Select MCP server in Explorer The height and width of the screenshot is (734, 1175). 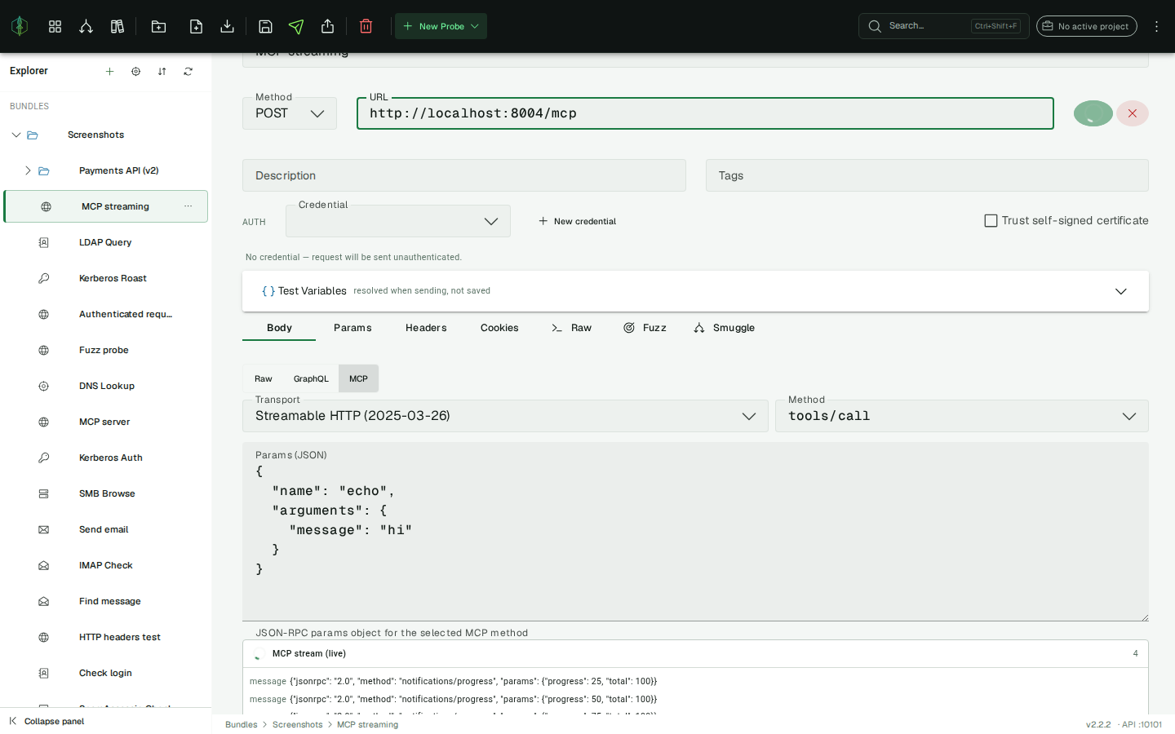[105, 422]
